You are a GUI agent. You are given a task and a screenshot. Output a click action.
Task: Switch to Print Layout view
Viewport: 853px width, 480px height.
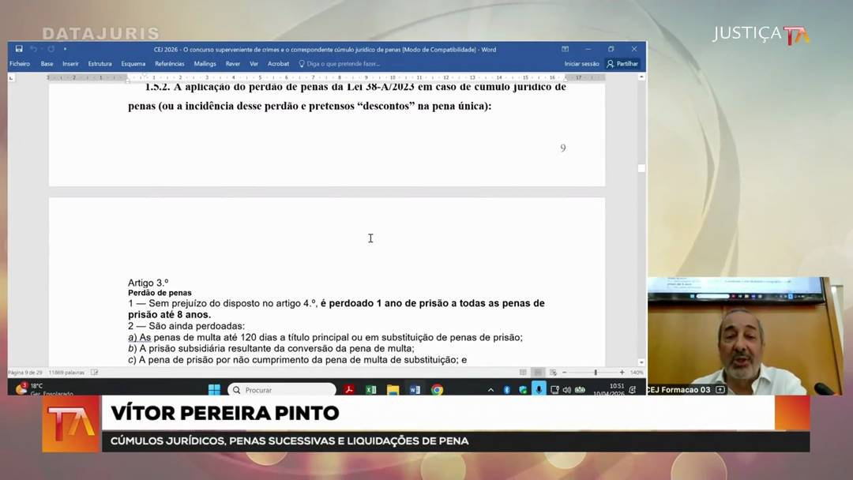538,373
